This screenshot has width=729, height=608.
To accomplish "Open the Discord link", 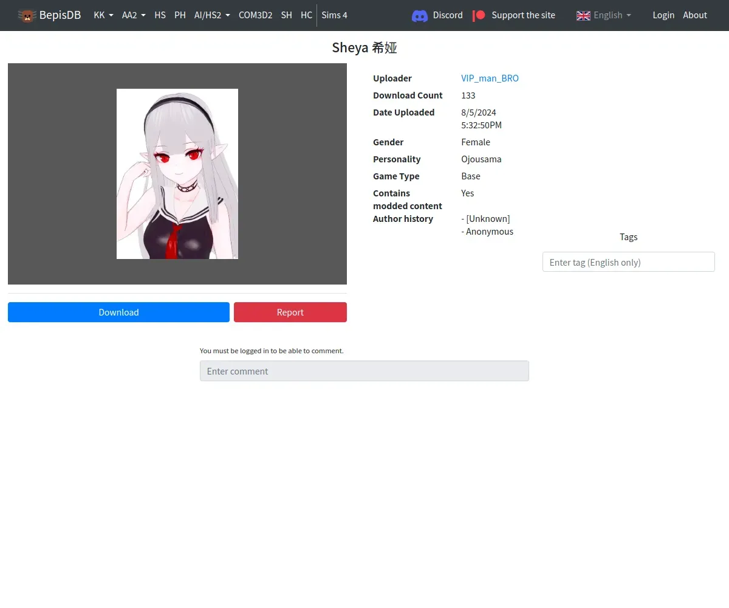I will pos(437,15).
